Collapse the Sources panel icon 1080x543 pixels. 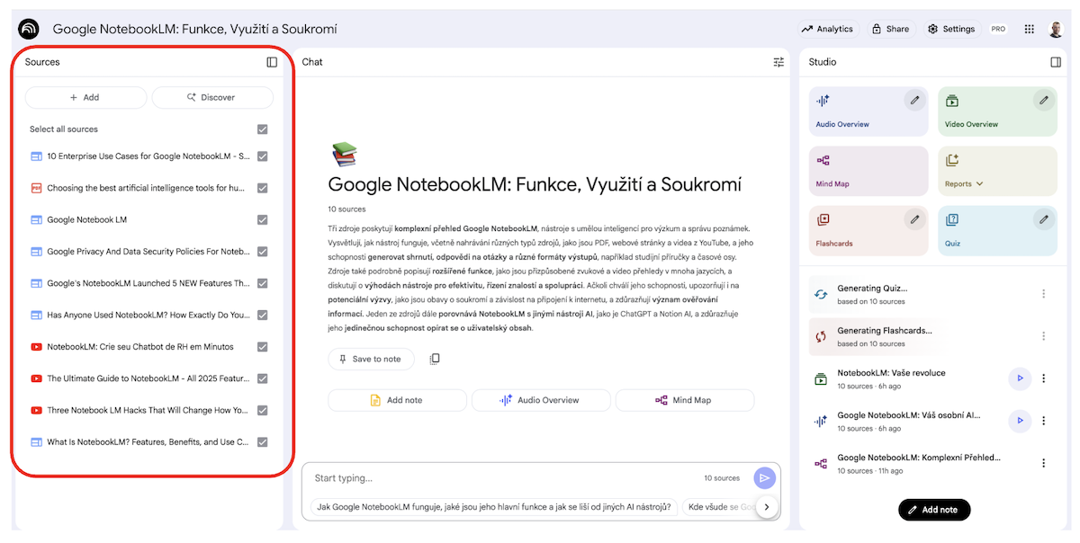(272, 62)
